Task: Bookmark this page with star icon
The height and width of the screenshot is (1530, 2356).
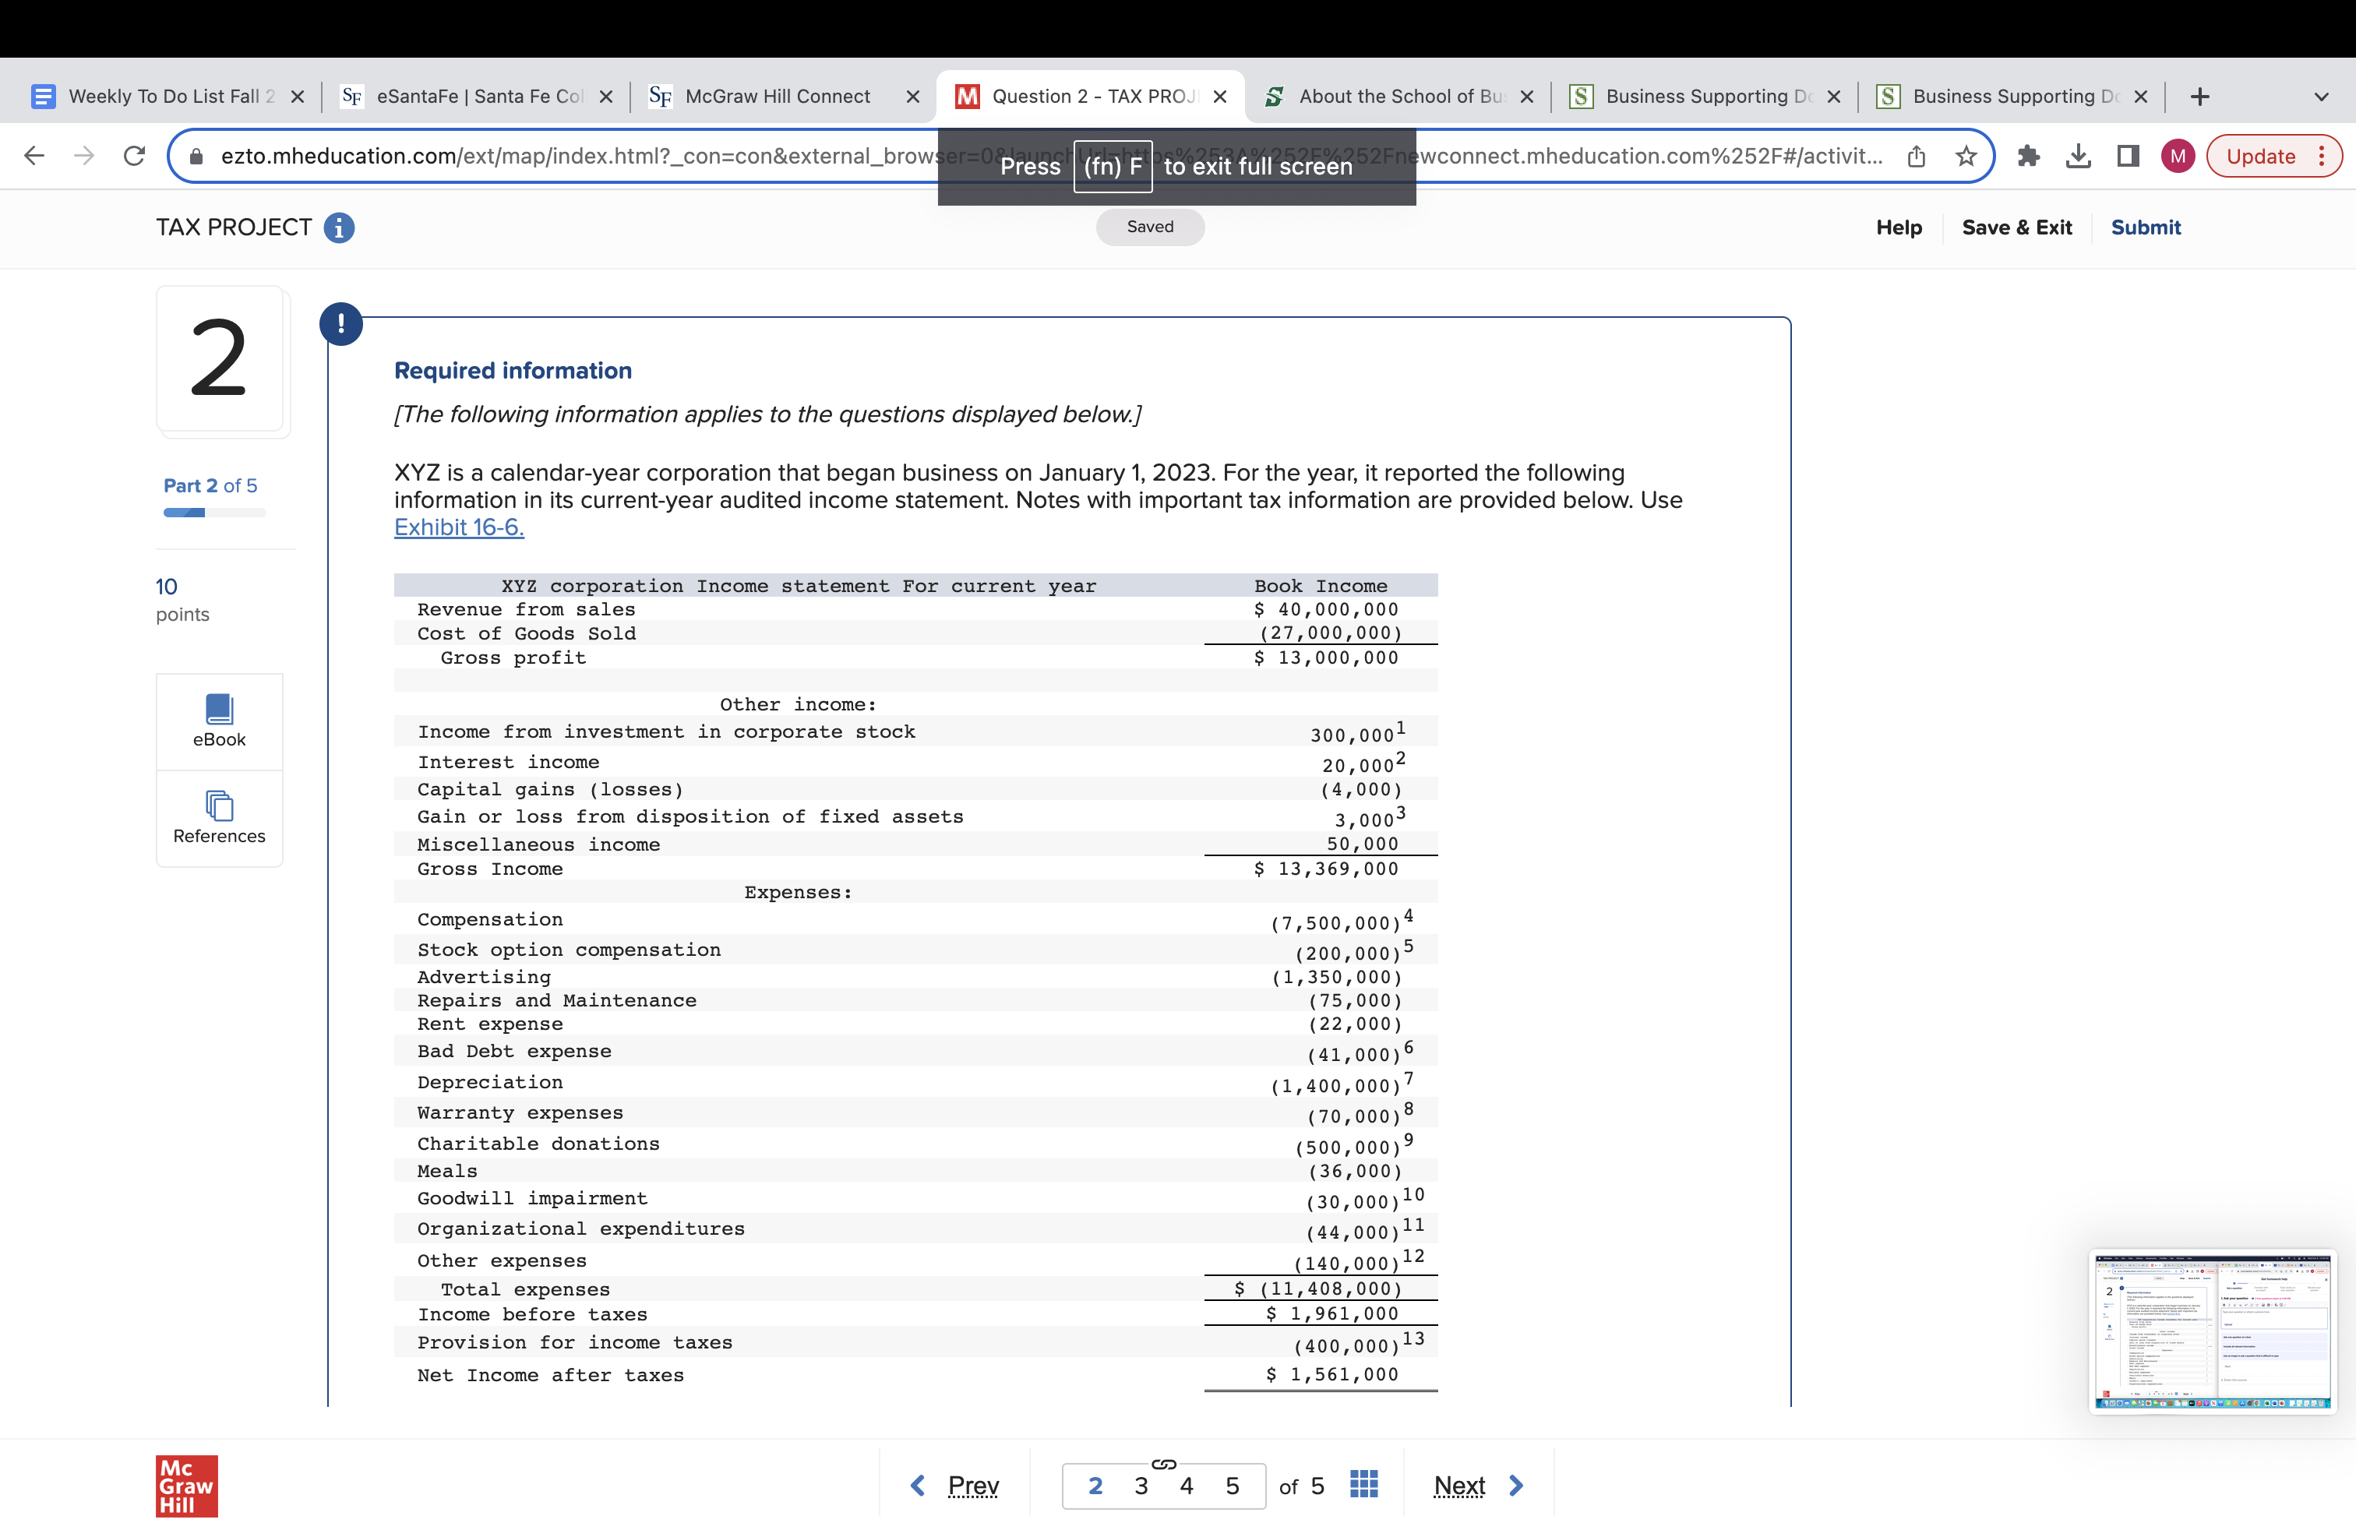Action: 1966,157
